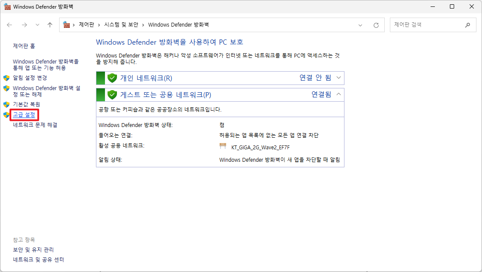Click the 알림 상태: label
This screenshot has width=482, height=272.
(x=111, y=160)
